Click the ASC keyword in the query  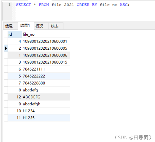[x=124, y=5]
